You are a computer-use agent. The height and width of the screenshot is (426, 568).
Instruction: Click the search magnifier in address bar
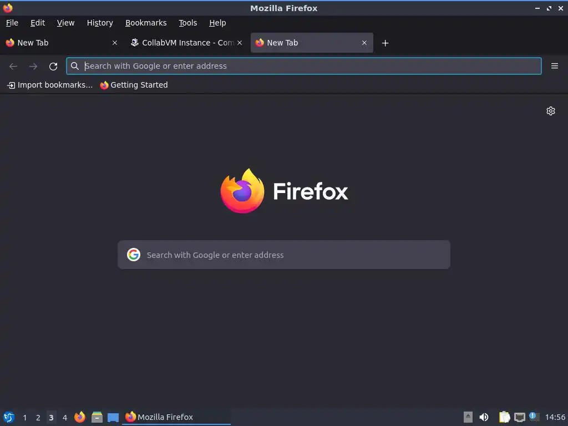coord(75,66)
